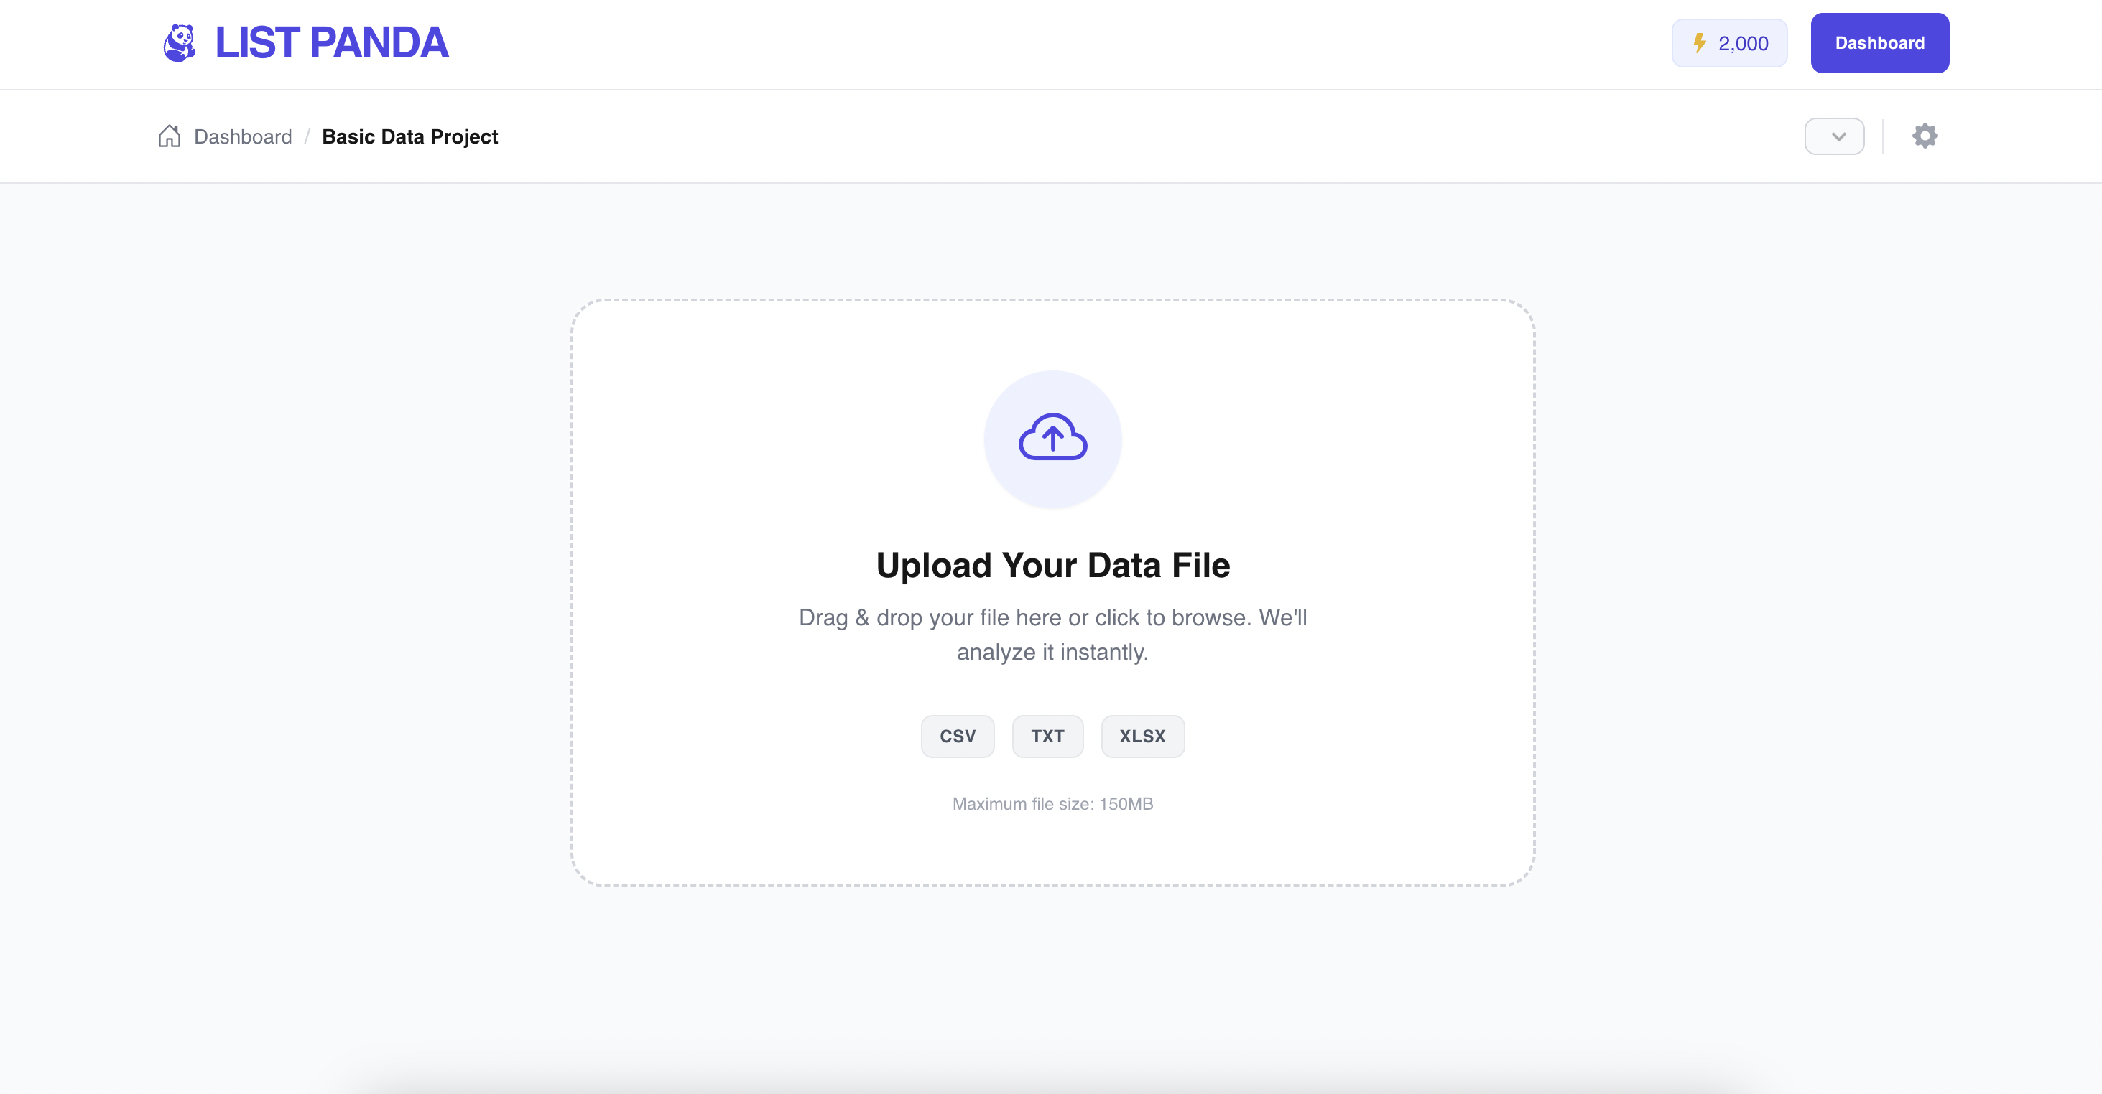Click the 2,000 credits count
This screenshot has height=1094, width=2102.
pos(1743,44)
